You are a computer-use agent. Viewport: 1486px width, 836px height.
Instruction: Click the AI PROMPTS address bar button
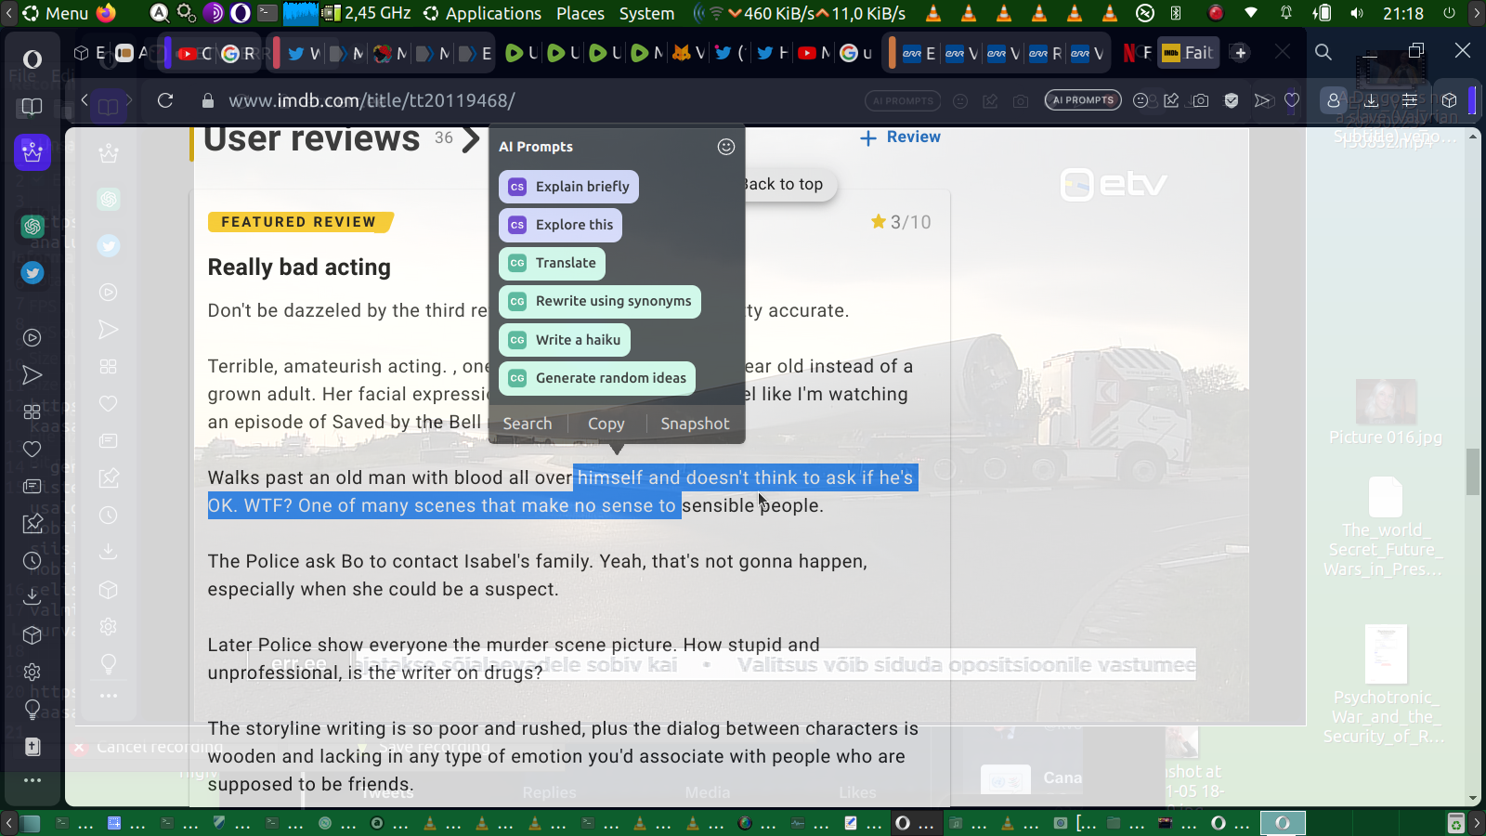1083,100
